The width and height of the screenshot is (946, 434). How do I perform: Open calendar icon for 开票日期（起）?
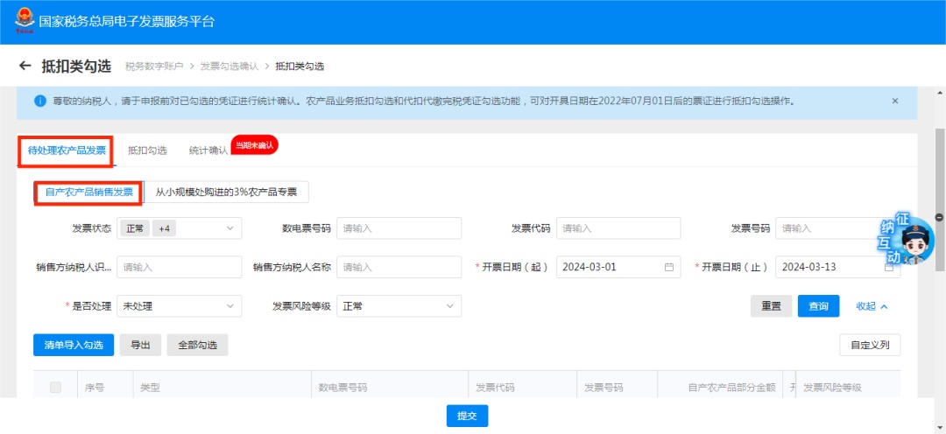669,267
